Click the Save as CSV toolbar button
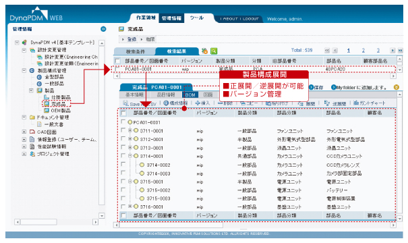Viewport: 408px width, 243px height. click(140, 104)
